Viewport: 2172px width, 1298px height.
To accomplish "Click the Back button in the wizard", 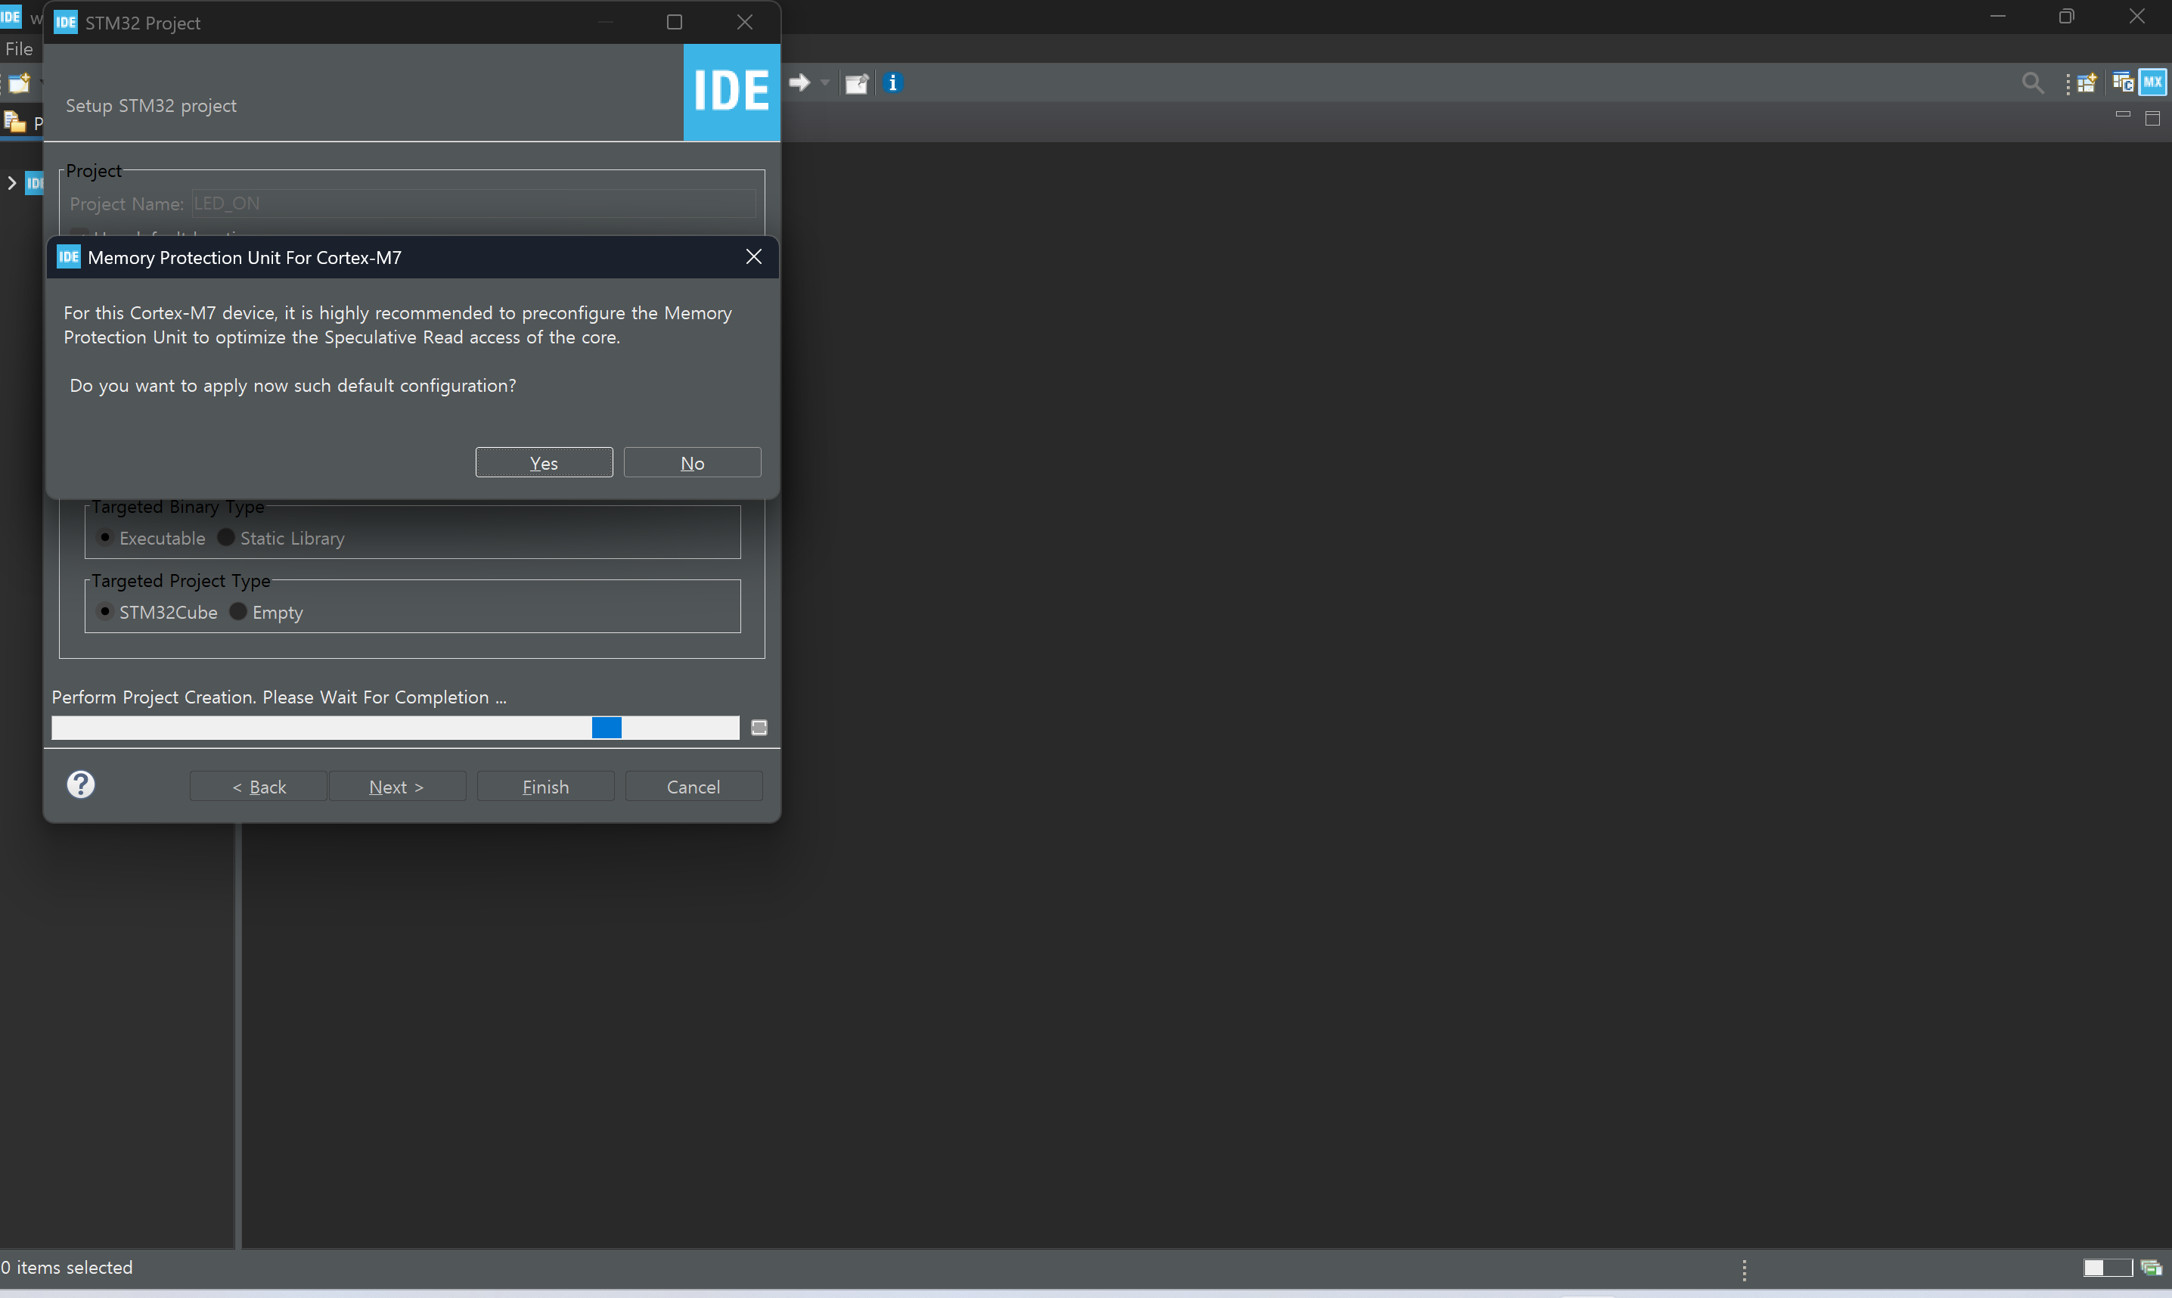I will pos(259,787).
